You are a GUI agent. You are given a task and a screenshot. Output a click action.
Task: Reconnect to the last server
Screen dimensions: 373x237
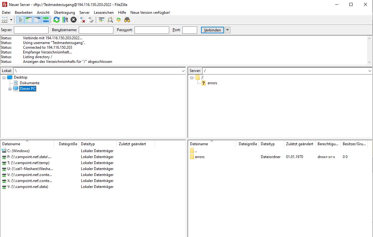pos(91,20)
